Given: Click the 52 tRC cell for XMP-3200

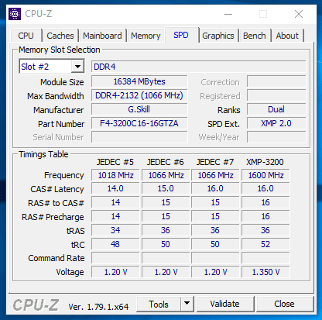Looking at the screenshot, I should 265,244.
